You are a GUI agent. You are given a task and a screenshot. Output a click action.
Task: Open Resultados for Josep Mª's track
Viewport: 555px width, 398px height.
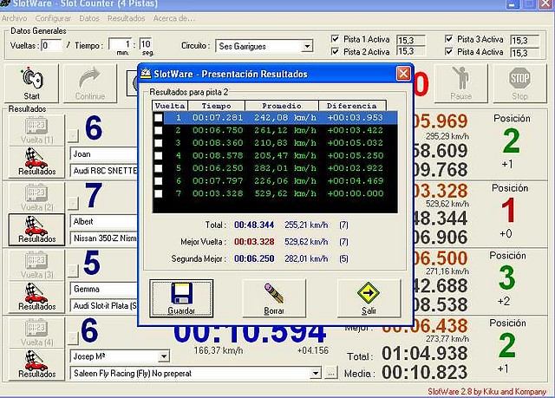(x=36, y=365)
